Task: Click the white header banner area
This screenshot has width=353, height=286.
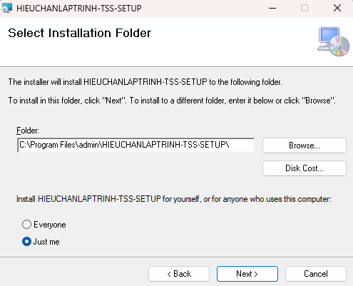Action: point(176,42)
